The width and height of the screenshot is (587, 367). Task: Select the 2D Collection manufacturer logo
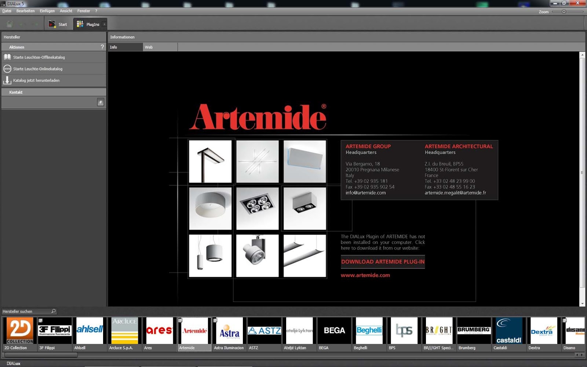[x=20, y=331]
